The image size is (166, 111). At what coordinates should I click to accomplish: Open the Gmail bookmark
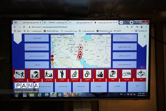[x=117, y=31]
